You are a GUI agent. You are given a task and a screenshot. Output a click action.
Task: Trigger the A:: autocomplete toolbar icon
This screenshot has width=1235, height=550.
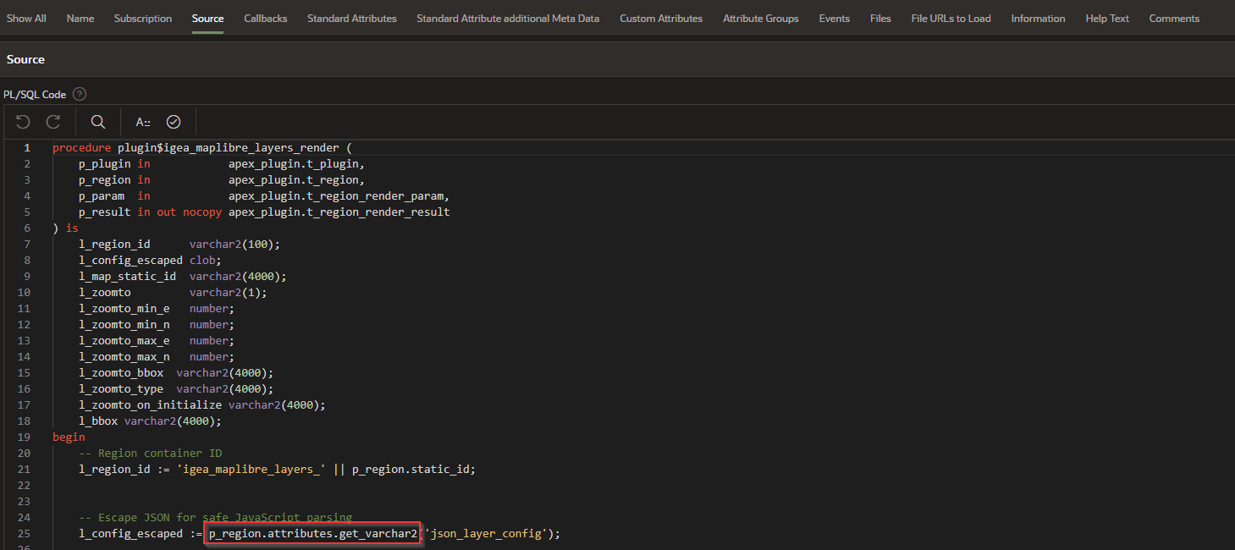pyautogui.click(x=143, y=122)
